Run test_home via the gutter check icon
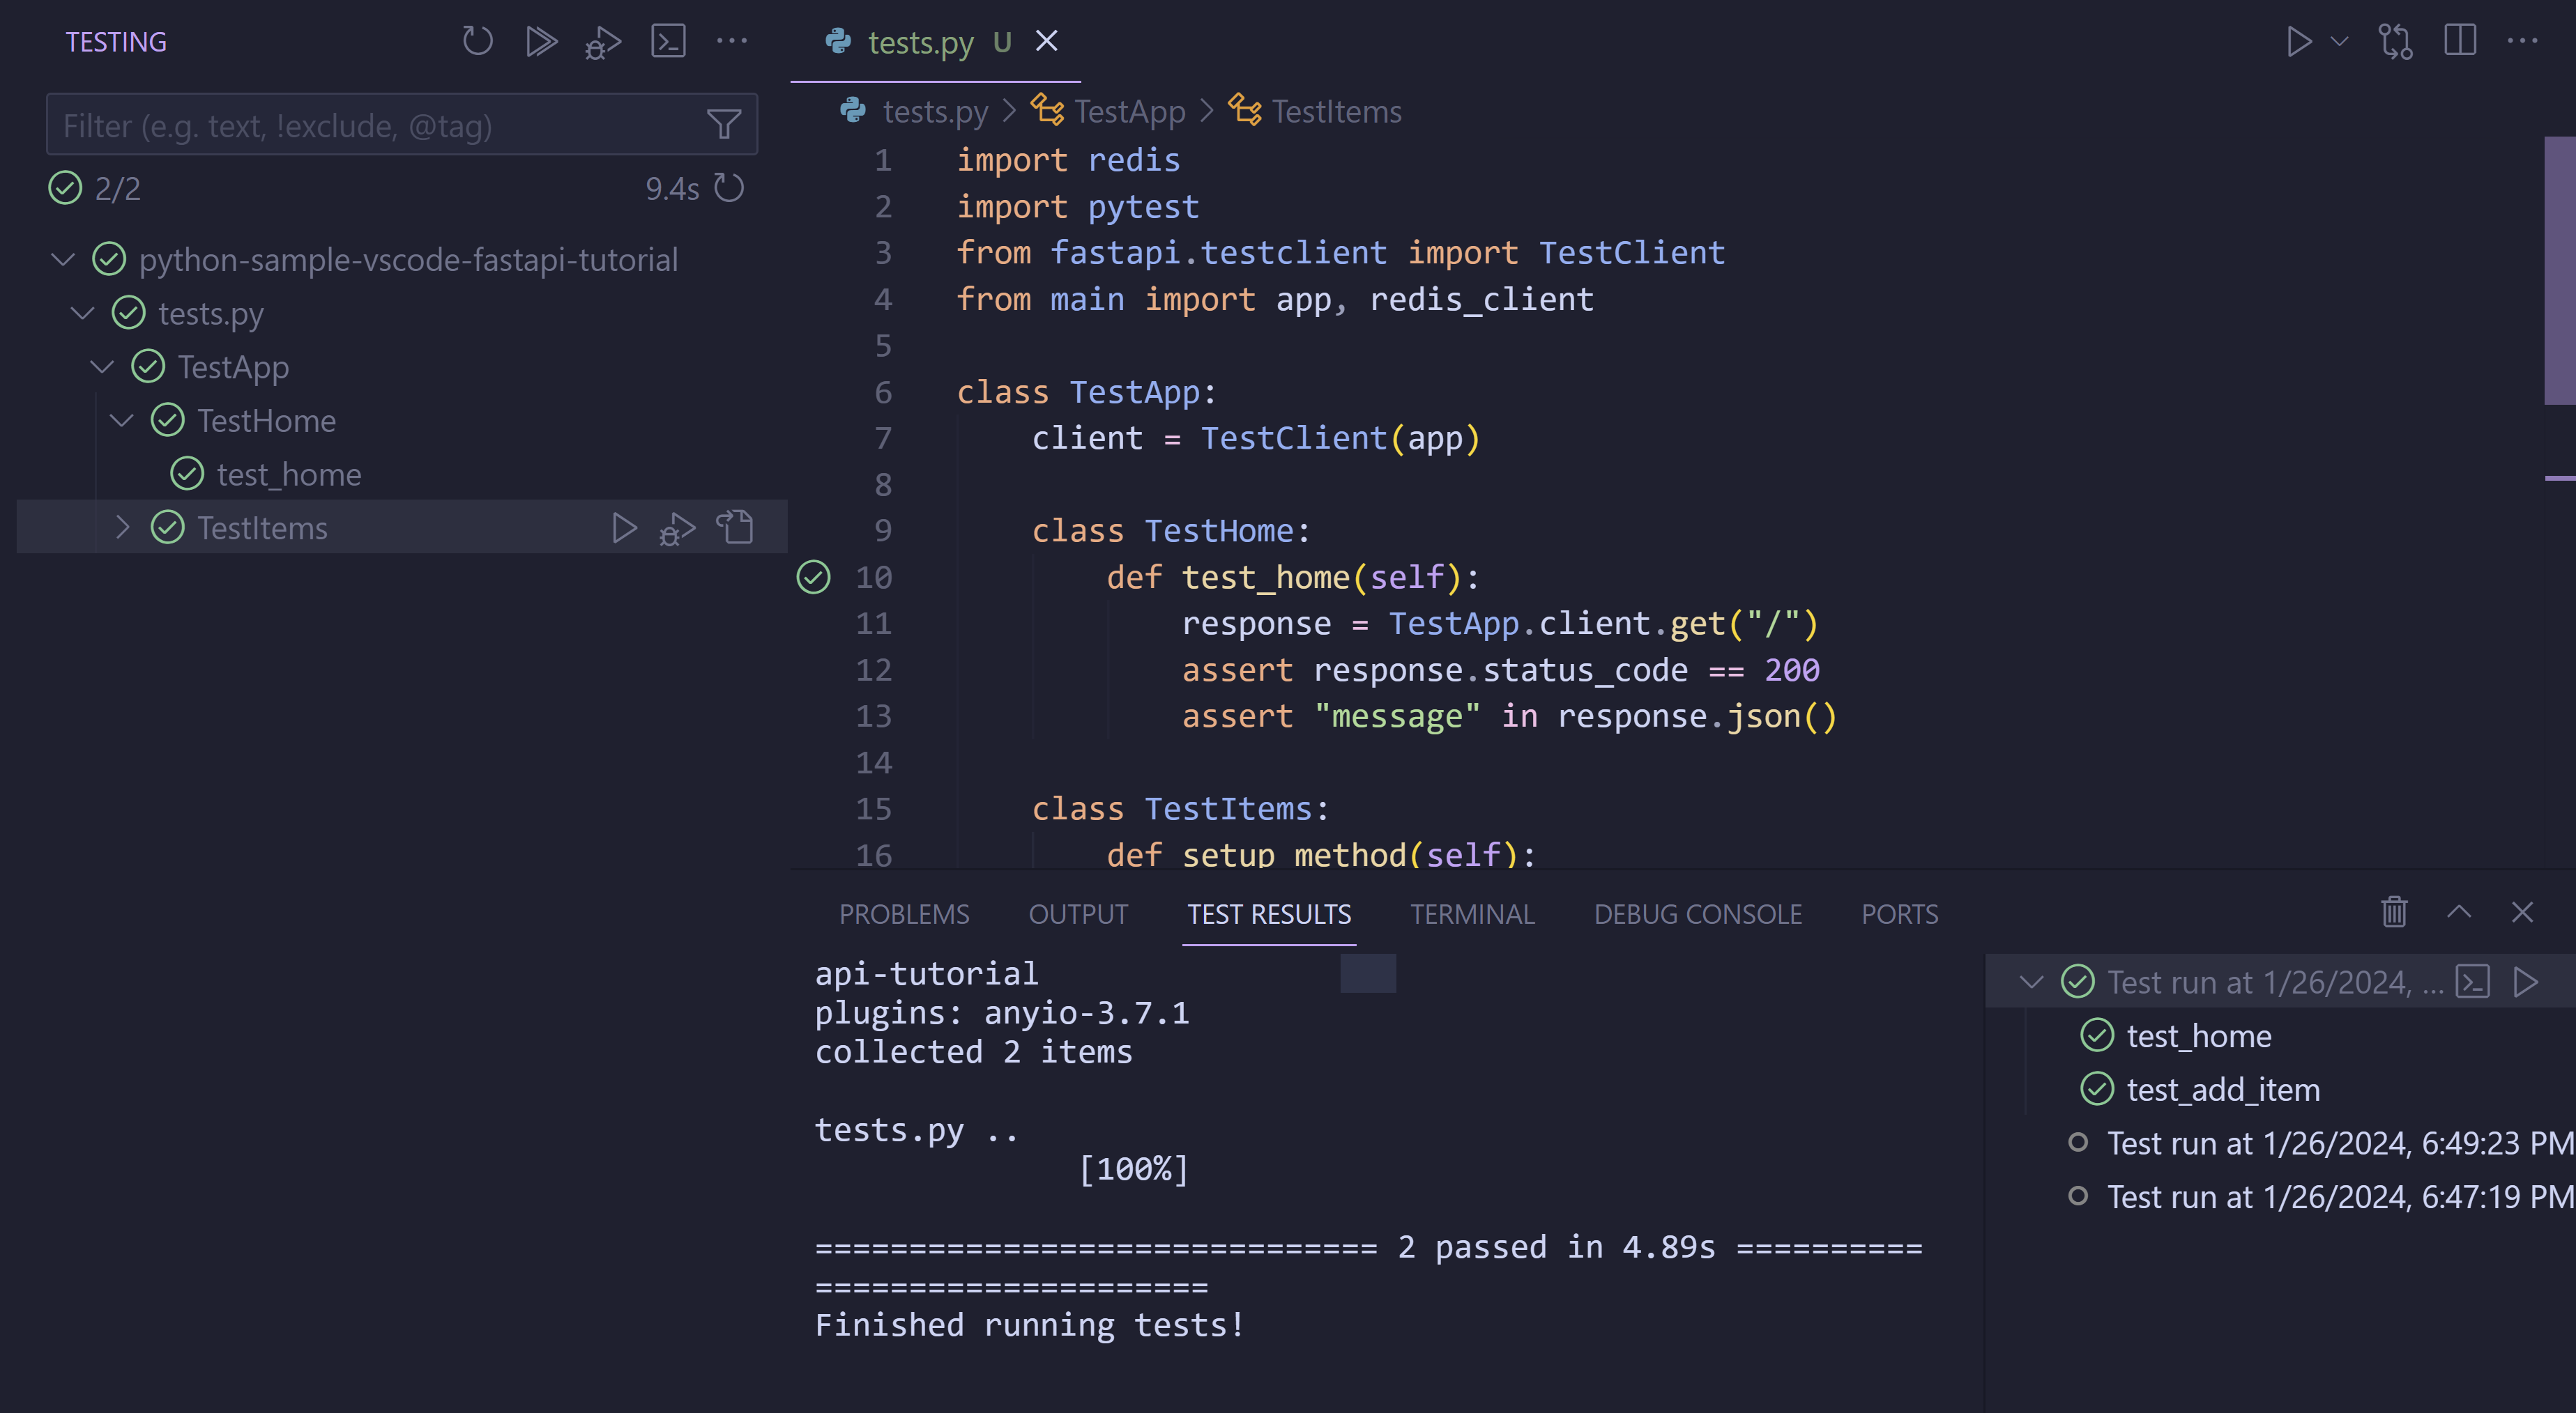 [814, 577]
